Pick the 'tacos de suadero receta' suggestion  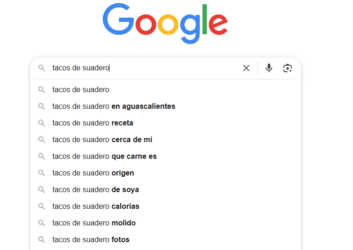(x=93, y=123)
